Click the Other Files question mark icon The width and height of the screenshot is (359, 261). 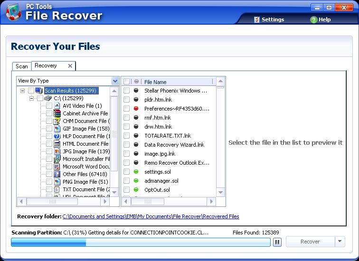[x=57, y=174]
